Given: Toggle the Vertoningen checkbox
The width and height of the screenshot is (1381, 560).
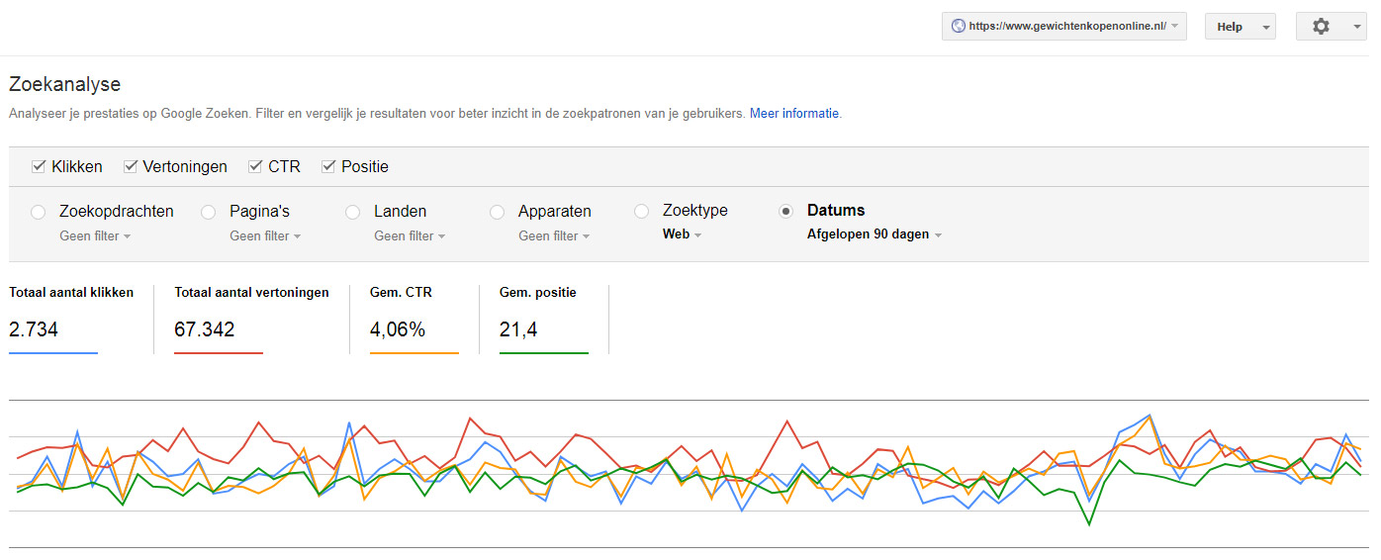Looking at the screenshot, I should (130, 166).
